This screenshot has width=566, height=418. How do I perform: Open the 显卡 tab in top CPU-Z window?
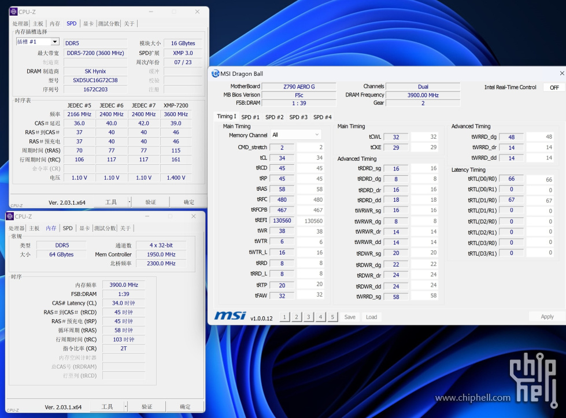88,24
